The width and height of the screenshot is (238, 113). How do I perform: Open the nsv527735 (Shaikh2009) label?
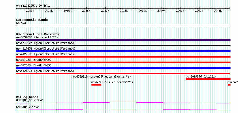tap(34, 60)
